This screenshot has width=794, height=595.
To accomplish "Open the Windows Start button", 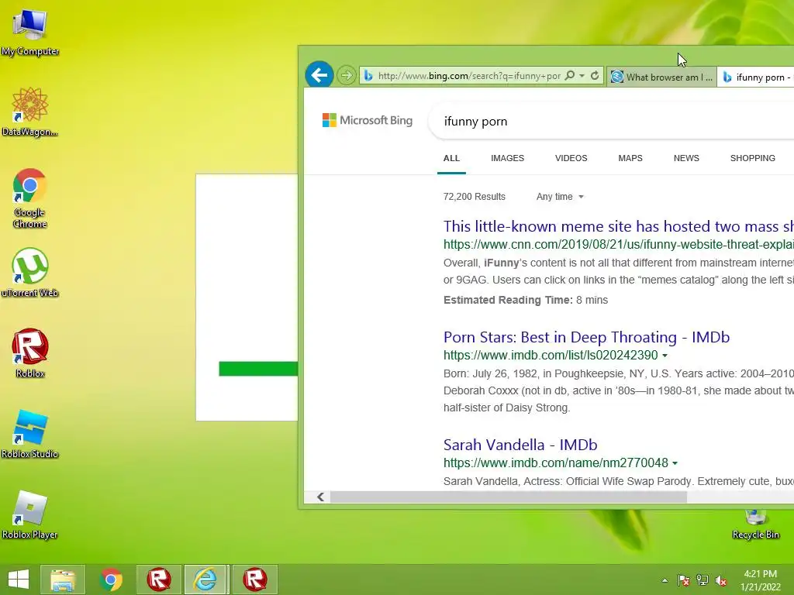I will coord(19,580).
